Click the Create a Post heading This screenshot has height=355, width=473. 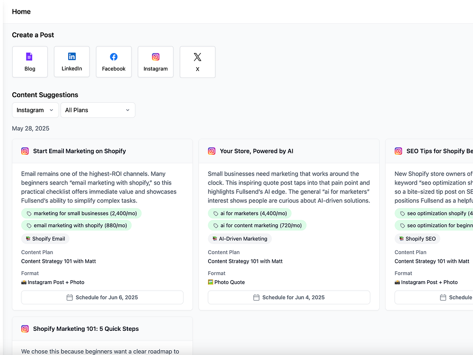(x=33, y=35)
